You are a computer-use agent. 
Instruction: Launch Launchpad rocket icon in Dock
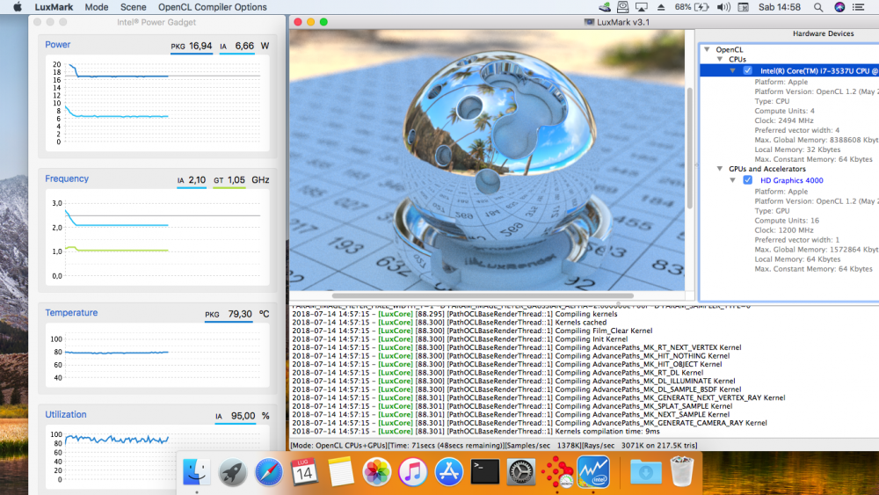pos(232,472)
